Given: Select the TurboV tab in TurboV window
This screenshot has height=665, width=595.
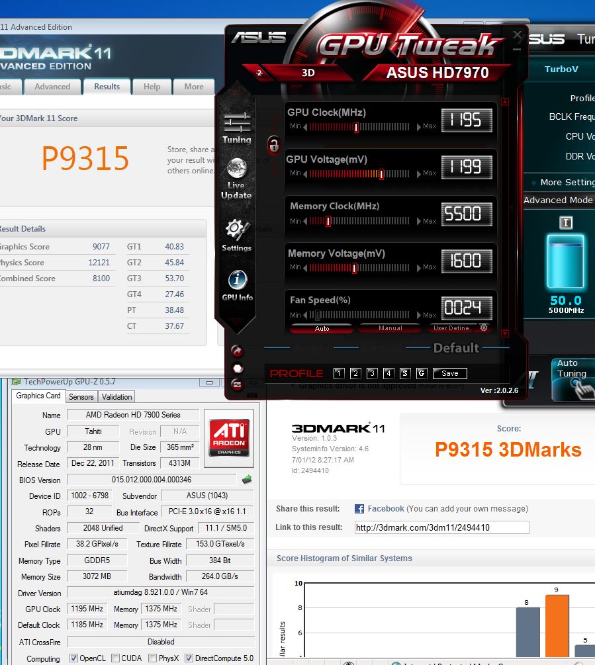Looking at the screenshot, I should point(561,69).
